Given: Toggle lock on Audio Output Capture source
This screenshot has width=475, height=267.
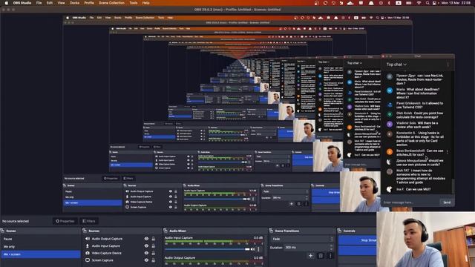Looking at the screenshot, I should click(x=154, y=239).
